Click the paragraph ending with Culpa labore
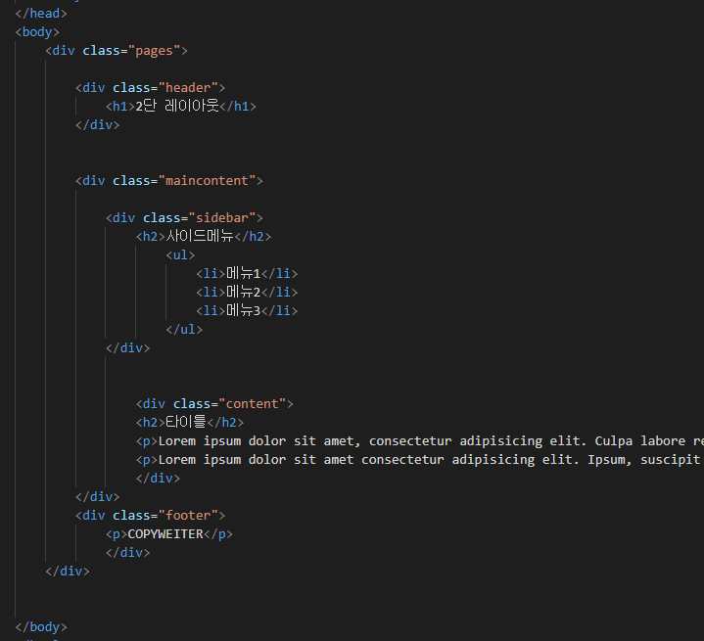 (420, 441)
